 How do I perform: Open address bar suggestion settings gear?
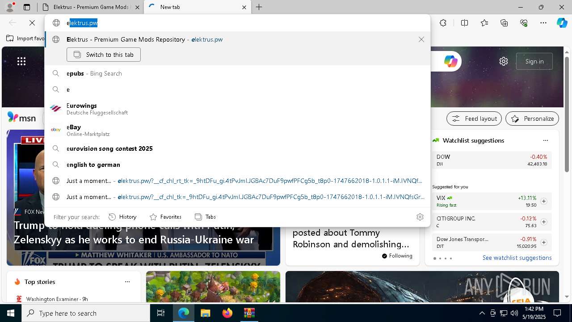(x=420, y=217)
